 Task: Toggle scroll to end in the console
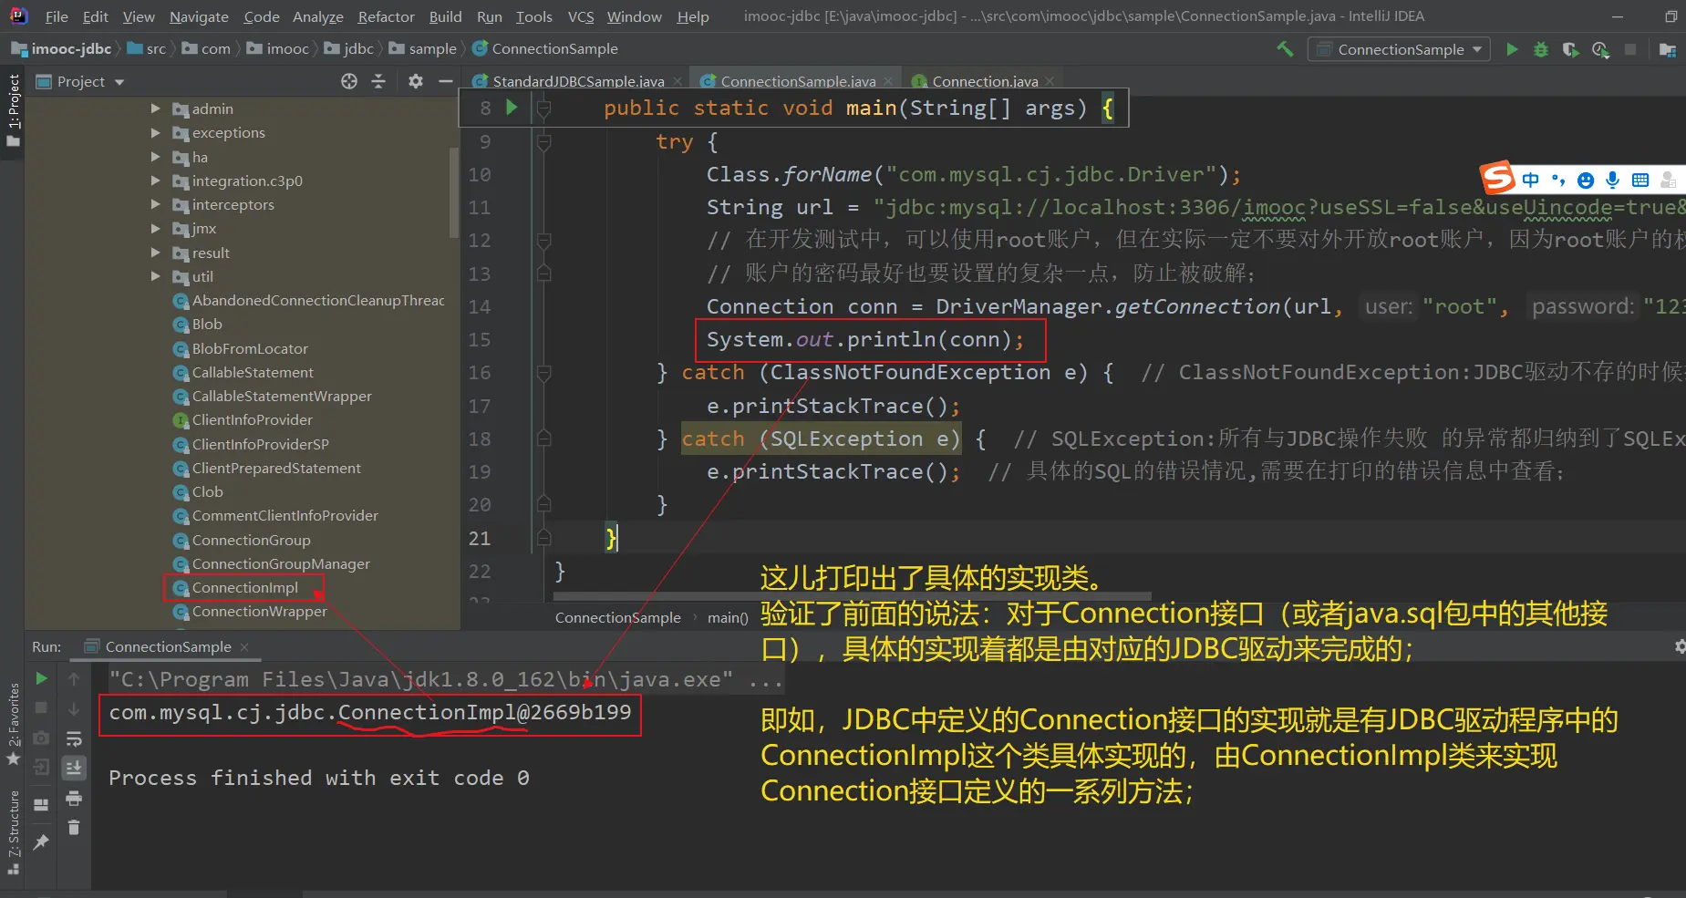[74, 768]
